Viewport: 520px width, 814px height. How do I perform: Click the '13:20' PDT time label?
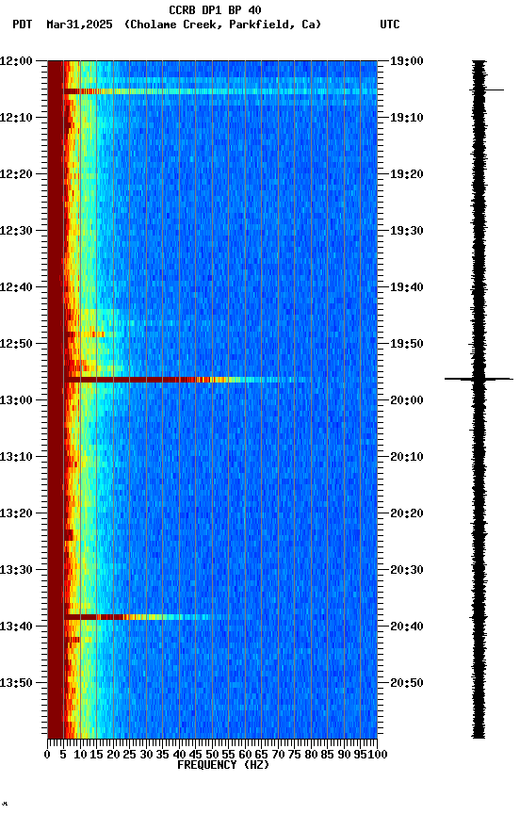[16, 513]
